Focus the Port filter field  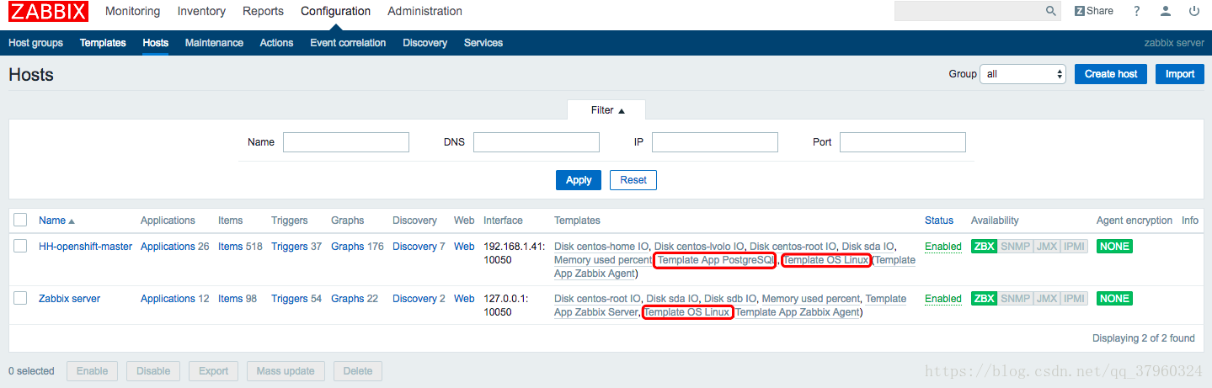pos(903,142)
